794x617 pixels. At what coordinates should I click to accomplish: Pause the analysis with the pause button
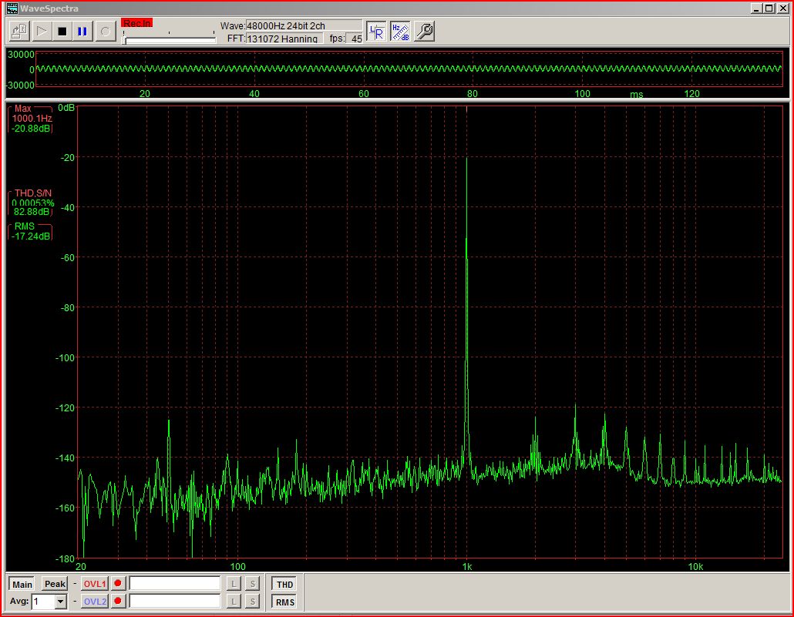82,32
